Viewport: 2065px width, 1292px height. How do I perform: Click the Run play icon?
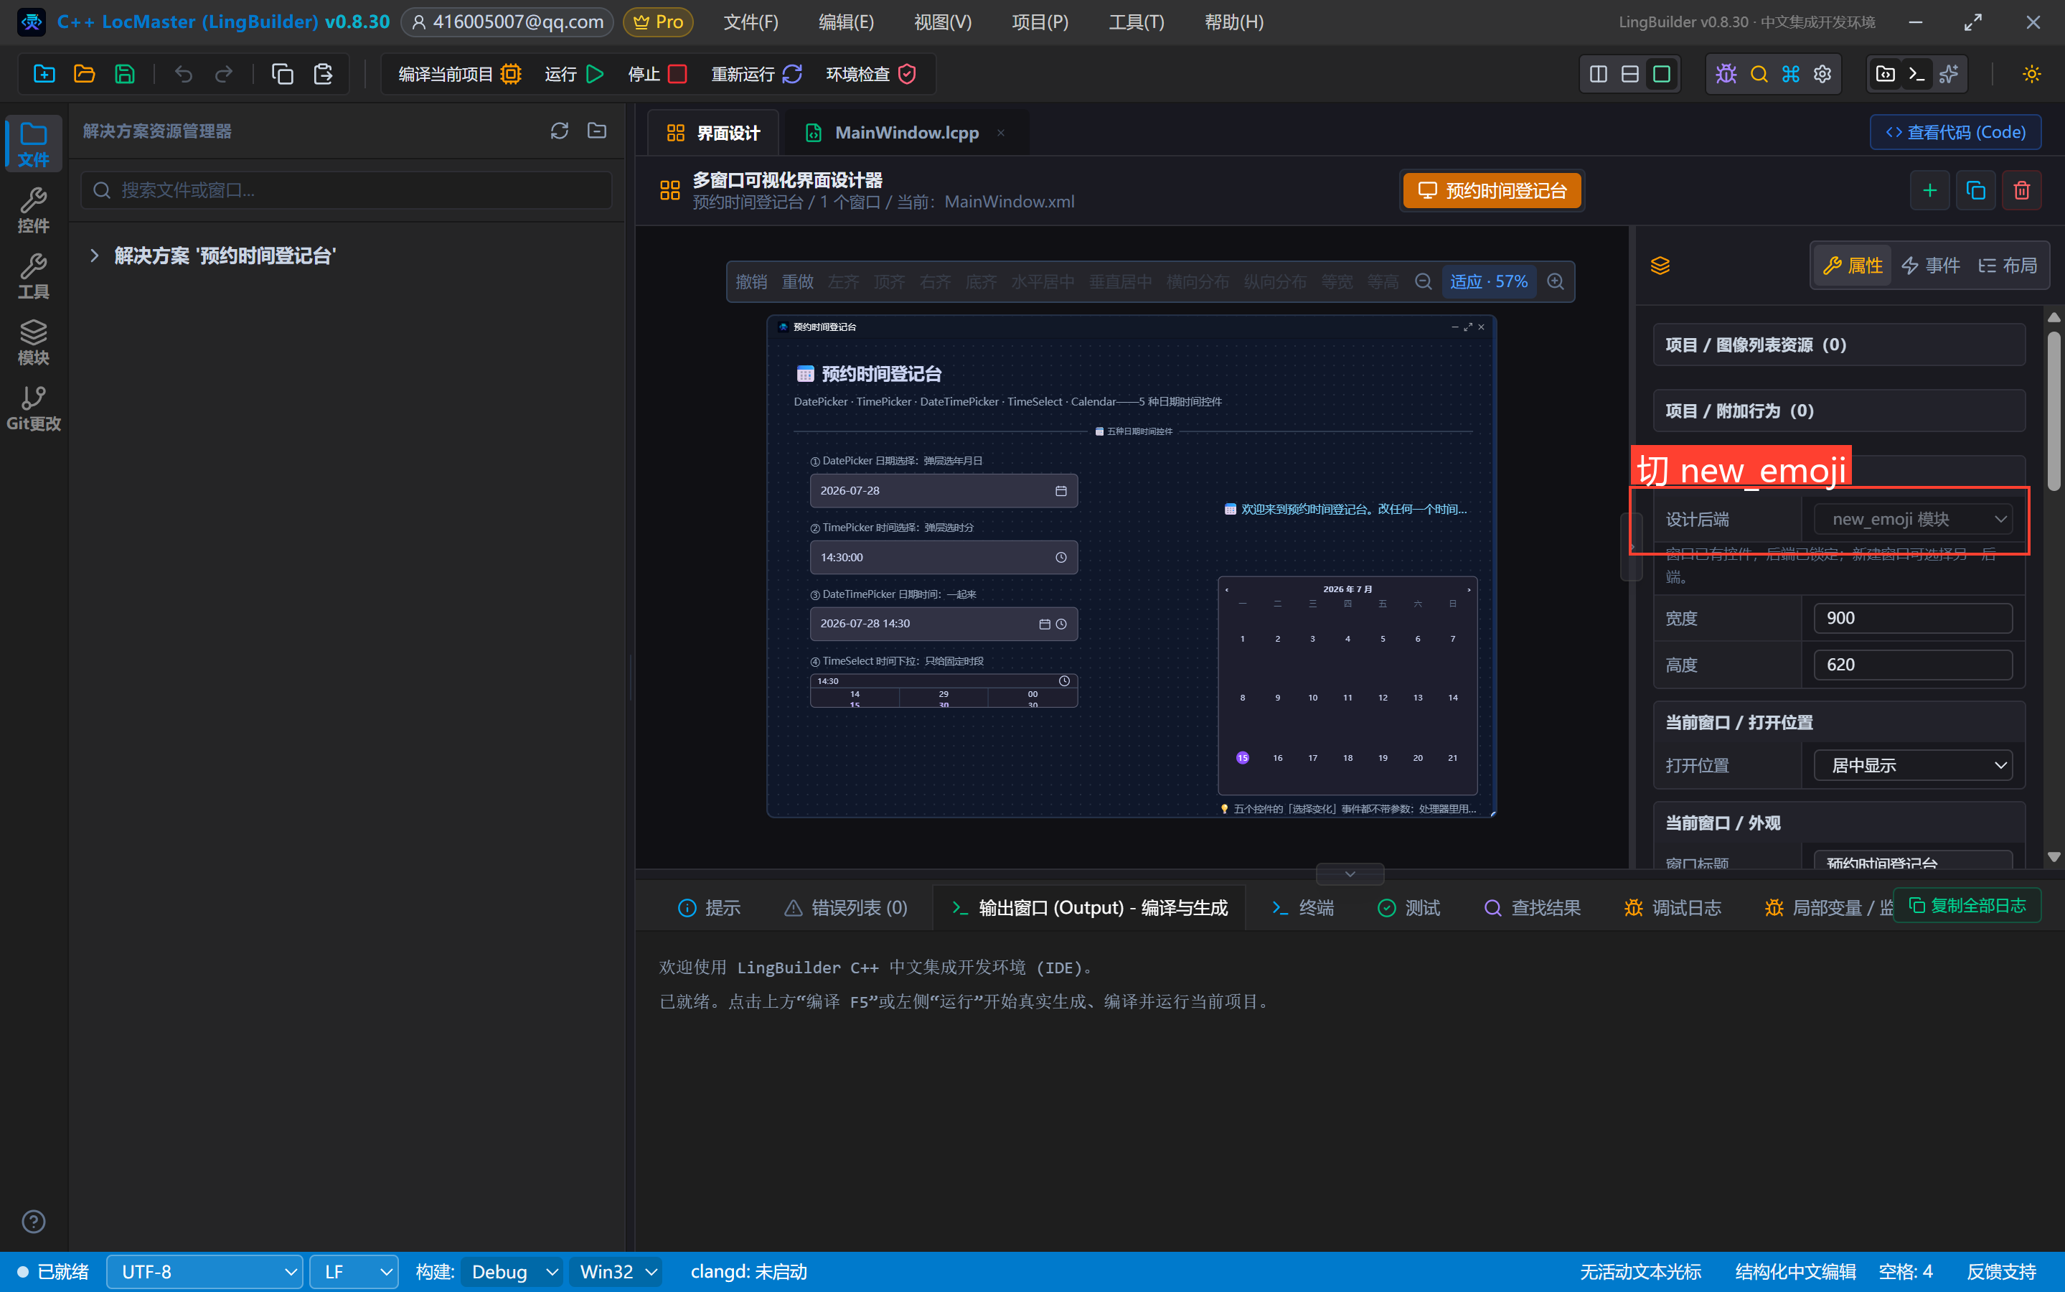(x=596, y=75)
